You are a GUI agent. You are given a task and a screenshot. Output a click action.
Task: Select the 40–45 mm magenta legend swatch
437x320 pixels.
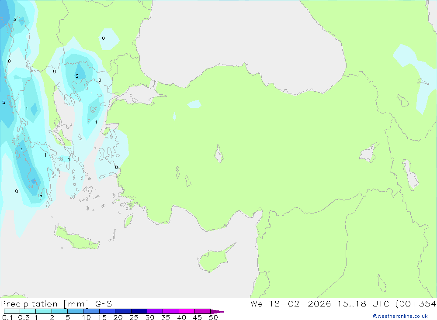tap(187, 311)
